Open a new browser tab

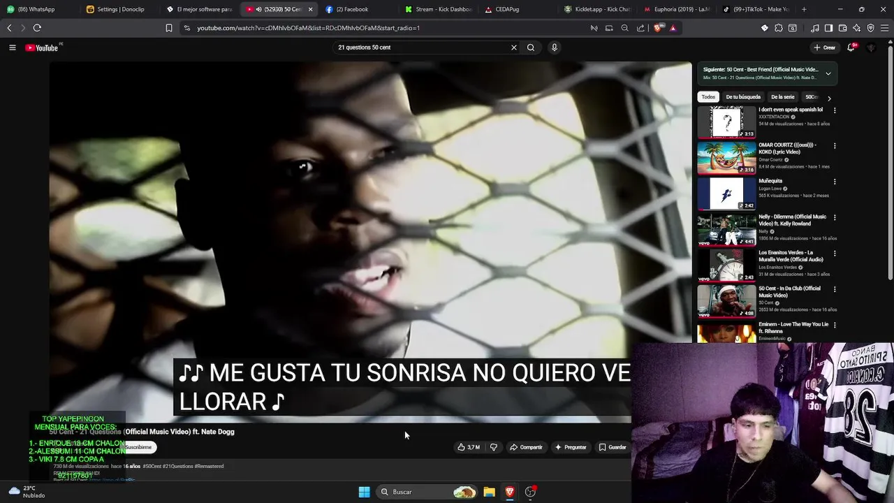pos(804,9)
